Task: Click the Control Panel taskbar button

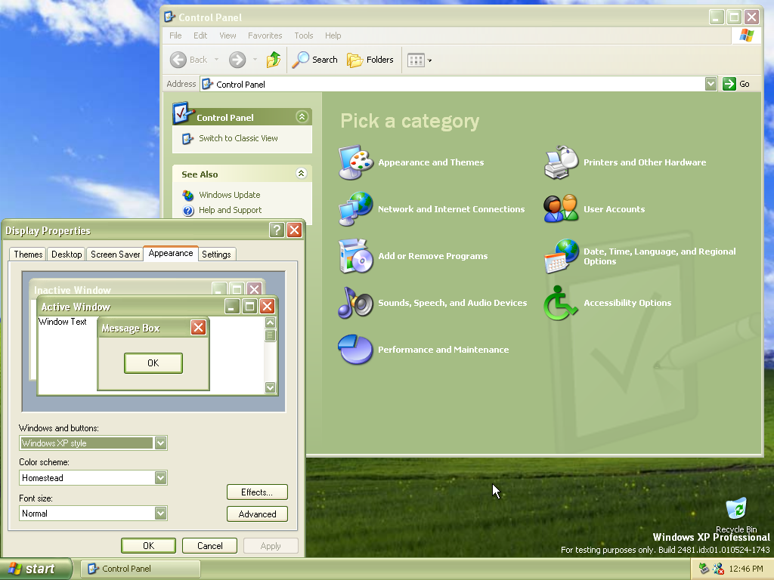Action: tap(141, 569)
